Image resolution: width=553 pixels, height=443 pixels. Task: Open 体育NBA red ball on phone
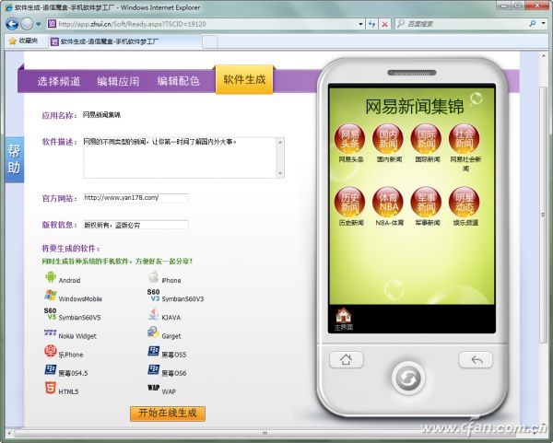pos(388,202)
